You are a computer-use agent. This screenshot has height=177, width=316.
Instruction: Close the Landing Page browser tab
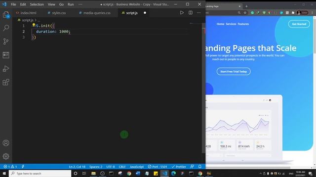(x=239, y=6)
